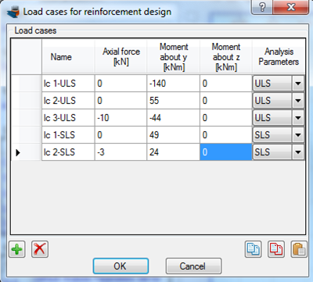Click the moment y value -140
The height and width of the screenshot is (282, 313).
point(174,84)
